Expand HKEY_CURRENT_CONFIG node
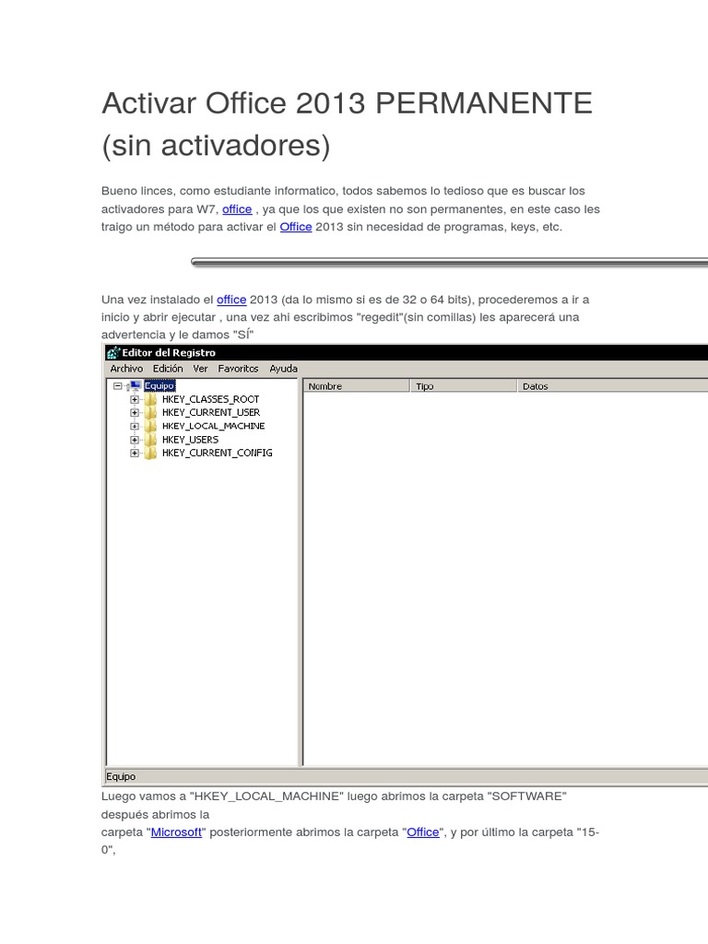The height and width of the screenshot is (944, 708). pos(135,453)
